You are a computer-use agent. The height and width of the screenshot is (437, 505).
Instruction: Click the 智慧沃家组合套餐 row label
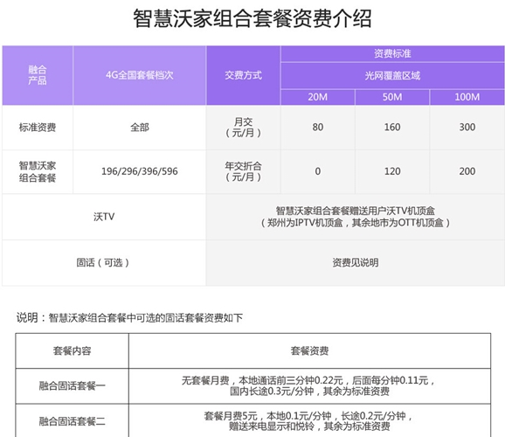(x=38, y=171)
